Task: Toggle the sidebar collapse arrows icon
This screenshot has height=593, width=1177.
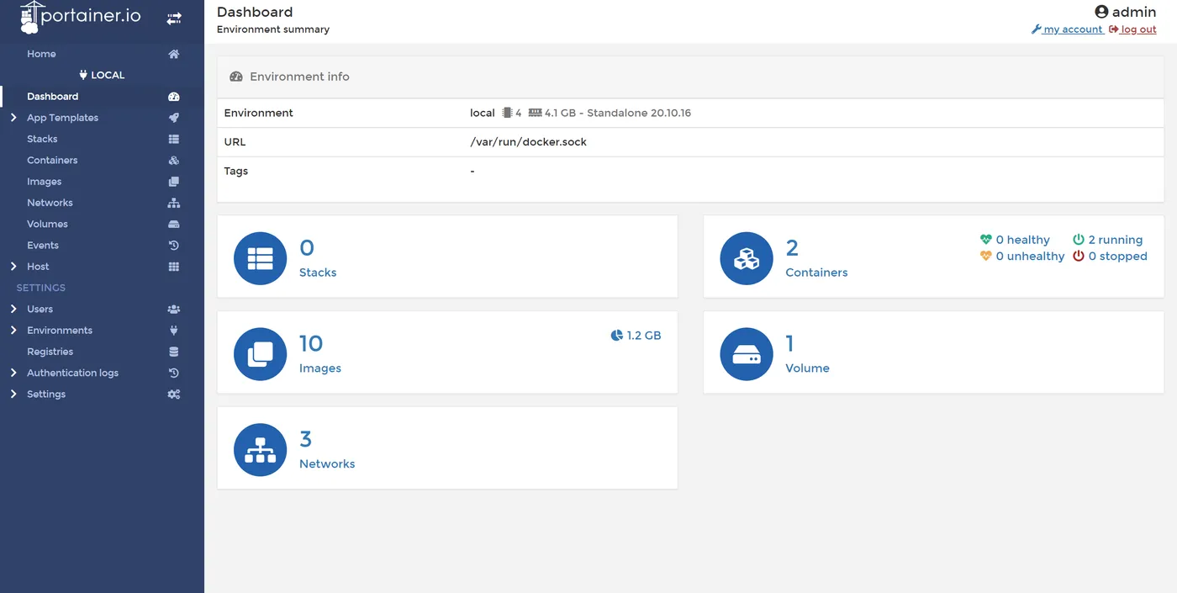Action: 174,18
